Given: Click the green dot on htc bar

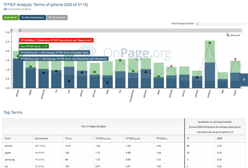Looking at the screenshot, I should tap(120, 60).
